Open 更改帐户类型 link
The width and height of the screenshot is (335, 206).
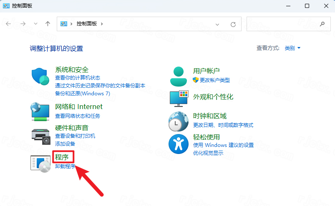pos(214,80)
